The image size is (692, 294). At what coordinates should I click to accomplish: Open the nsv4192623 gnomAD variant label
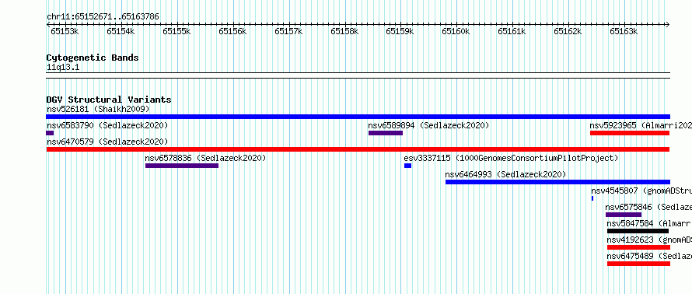[x=649, y=240]
